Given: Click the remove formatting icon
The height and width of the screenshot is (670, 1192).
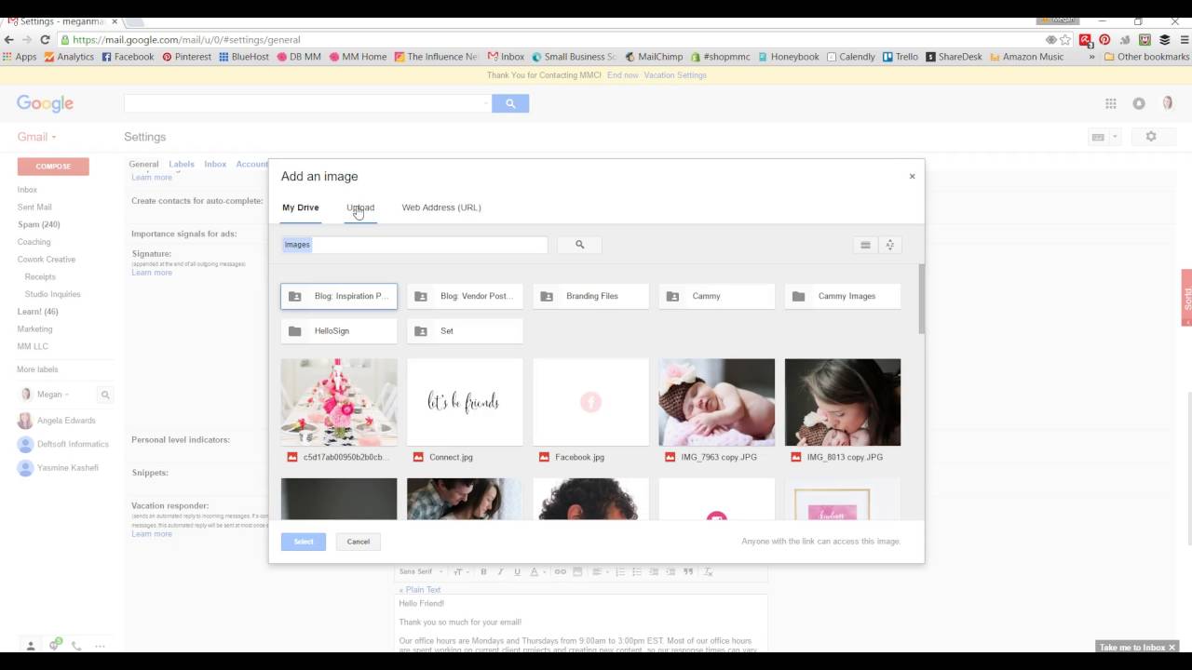Looking at the screenshot, I should click(708, 572).
